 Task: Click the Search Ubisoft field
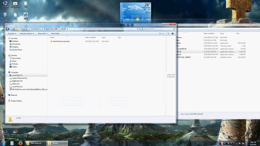[x=159, y=29]
